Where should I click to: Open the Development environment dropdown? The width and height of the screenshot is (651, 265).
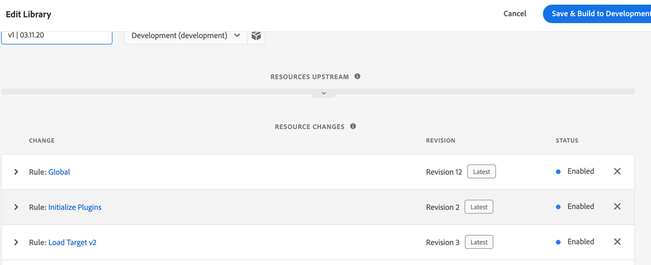point(185,36)
